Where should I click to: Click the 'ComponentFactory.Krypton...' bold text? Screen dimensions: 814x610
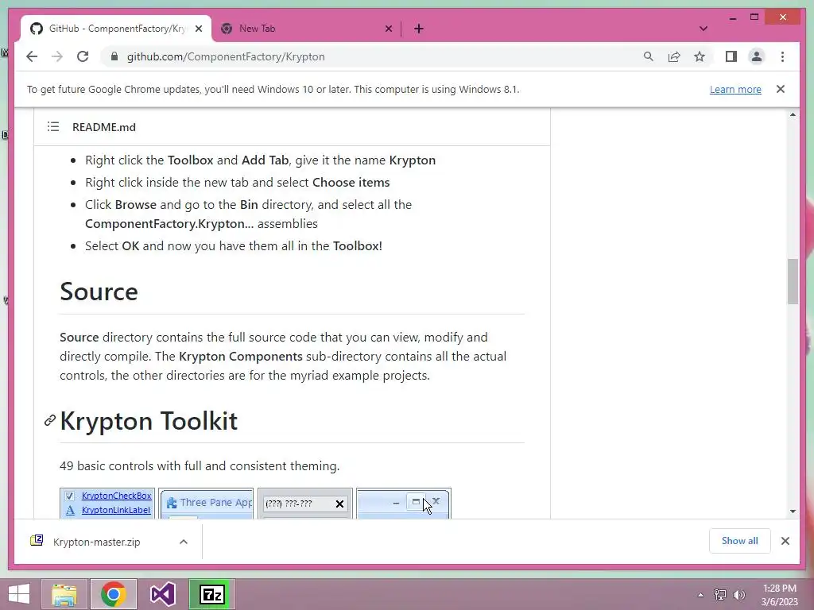pyautogui.click(x=169, y=223)
